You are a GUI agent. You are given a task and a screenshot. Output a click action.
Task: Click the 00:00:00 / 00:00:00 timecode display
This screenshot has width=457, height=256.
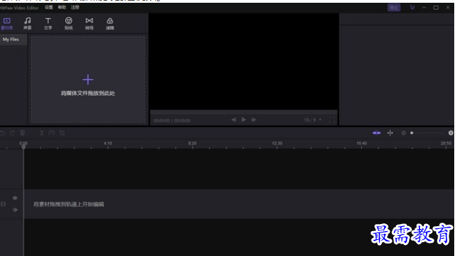[x=172, y=121]
